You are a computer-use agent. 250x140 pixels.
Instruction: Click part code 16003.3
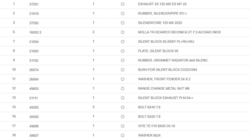point(35,32)
